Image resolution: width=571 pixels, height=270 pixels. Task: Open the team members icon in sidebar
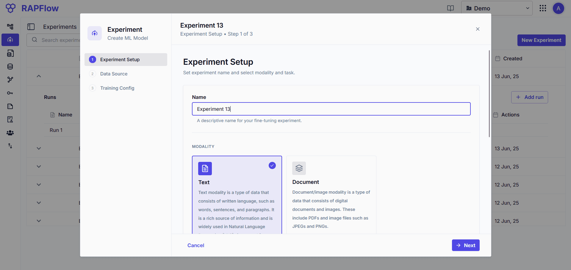point(10,133)
